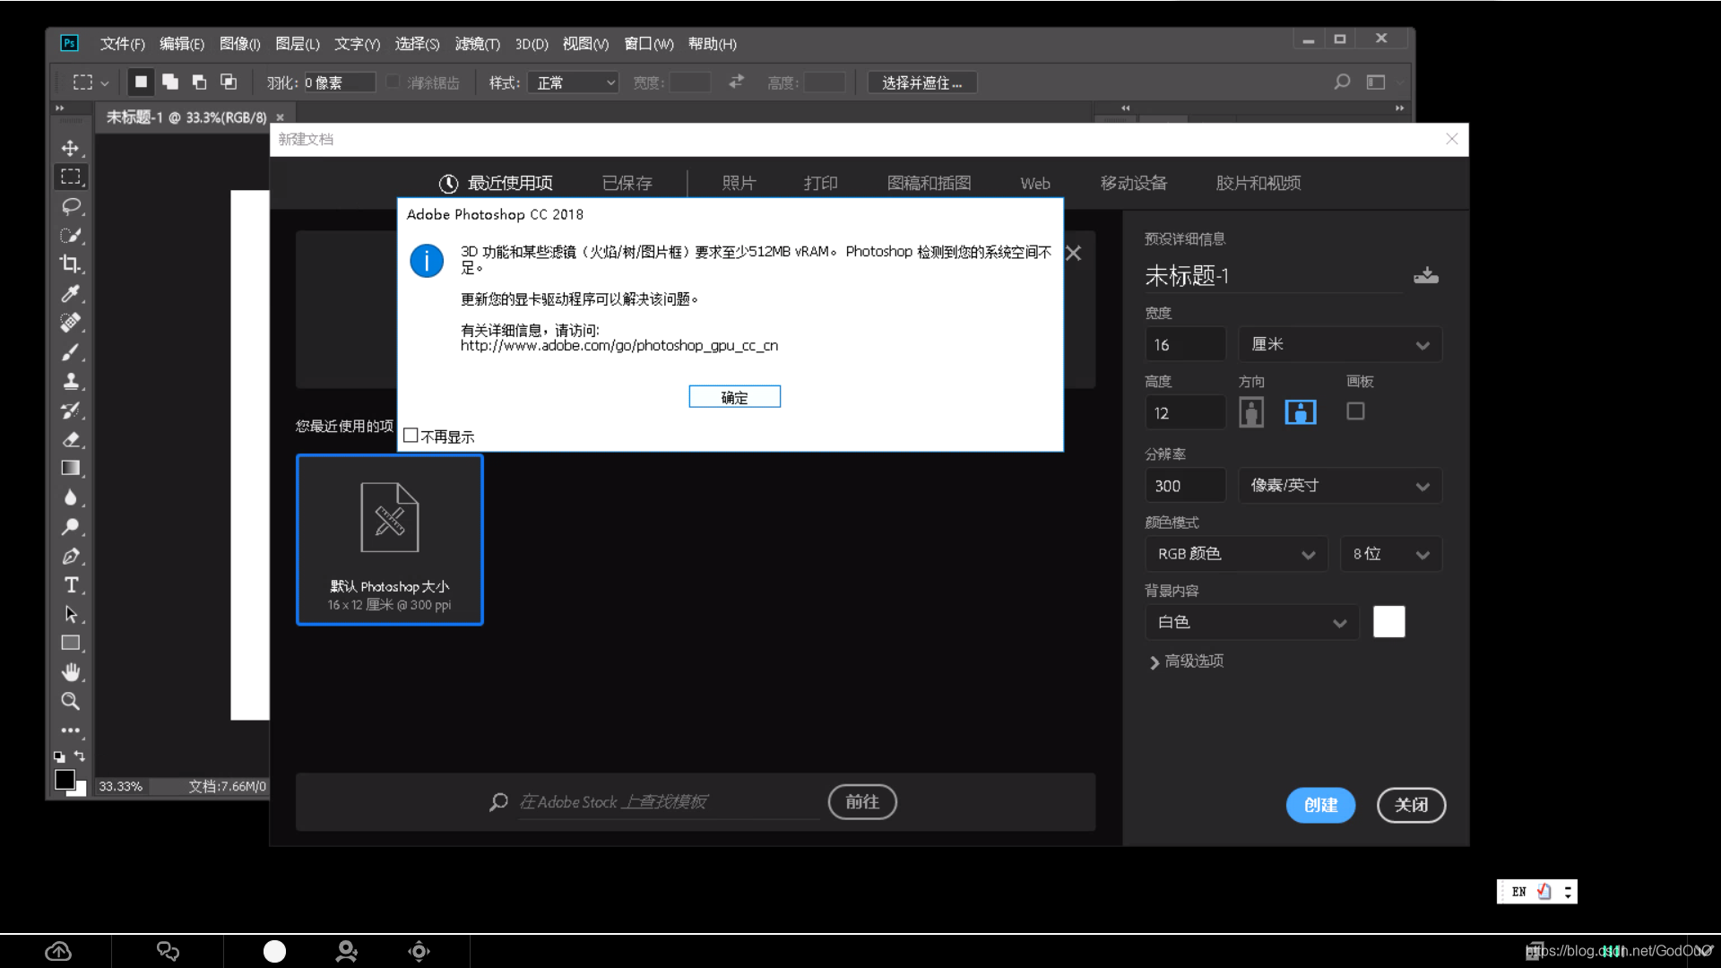Image resolution: width=1721 pixels, height=968 pixels.
Task: Open the Edit Toolbar ellipsis
Action: [x=70, y=730]
